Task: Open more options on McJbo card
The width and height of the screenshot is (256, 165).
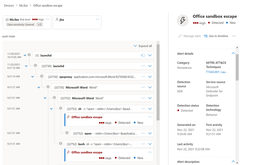Action: coord(48,19)
